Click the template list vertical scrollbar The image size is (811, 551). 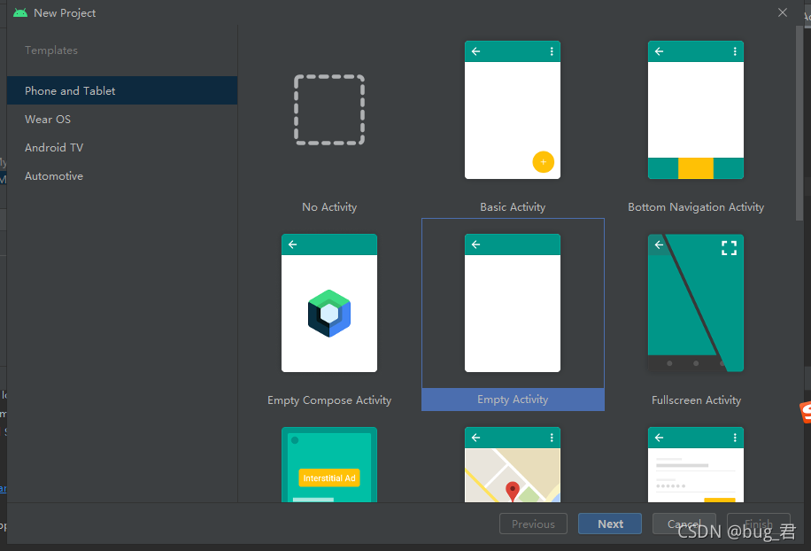point(799,124)
